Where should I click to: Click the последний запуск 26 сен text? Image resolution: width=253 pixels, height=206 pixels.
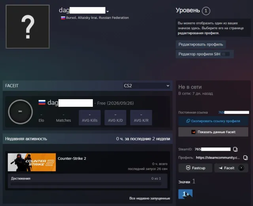147,169
